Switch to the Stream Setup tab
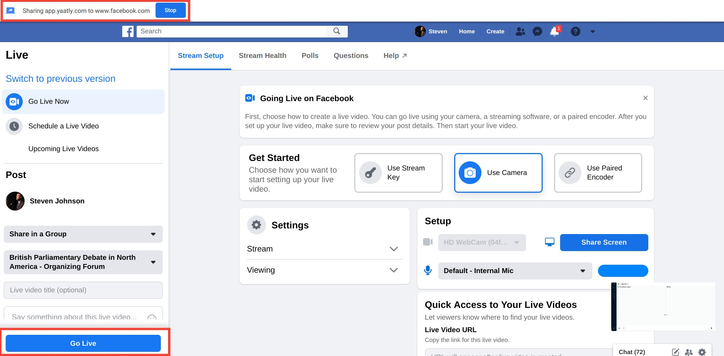This screenshot has height=356, width=724. [x=201, y=56]
